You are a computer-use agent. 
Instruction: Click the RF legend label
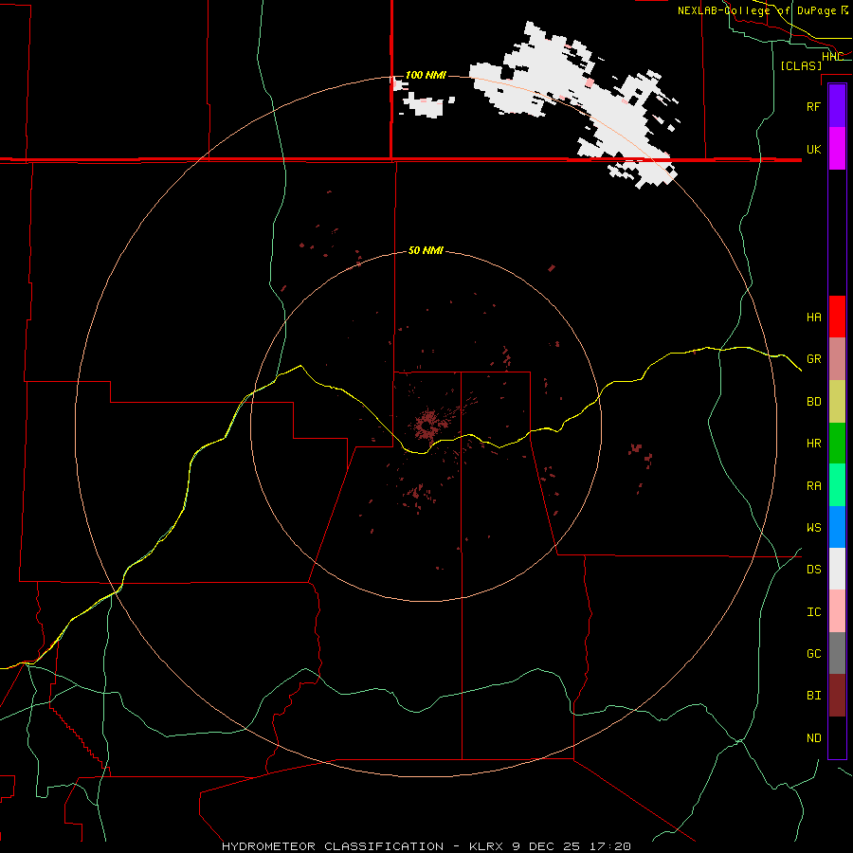pyautogui.click(x=813, y=106)
